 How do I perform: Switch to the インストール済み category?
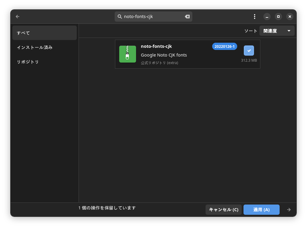[45, 47]
